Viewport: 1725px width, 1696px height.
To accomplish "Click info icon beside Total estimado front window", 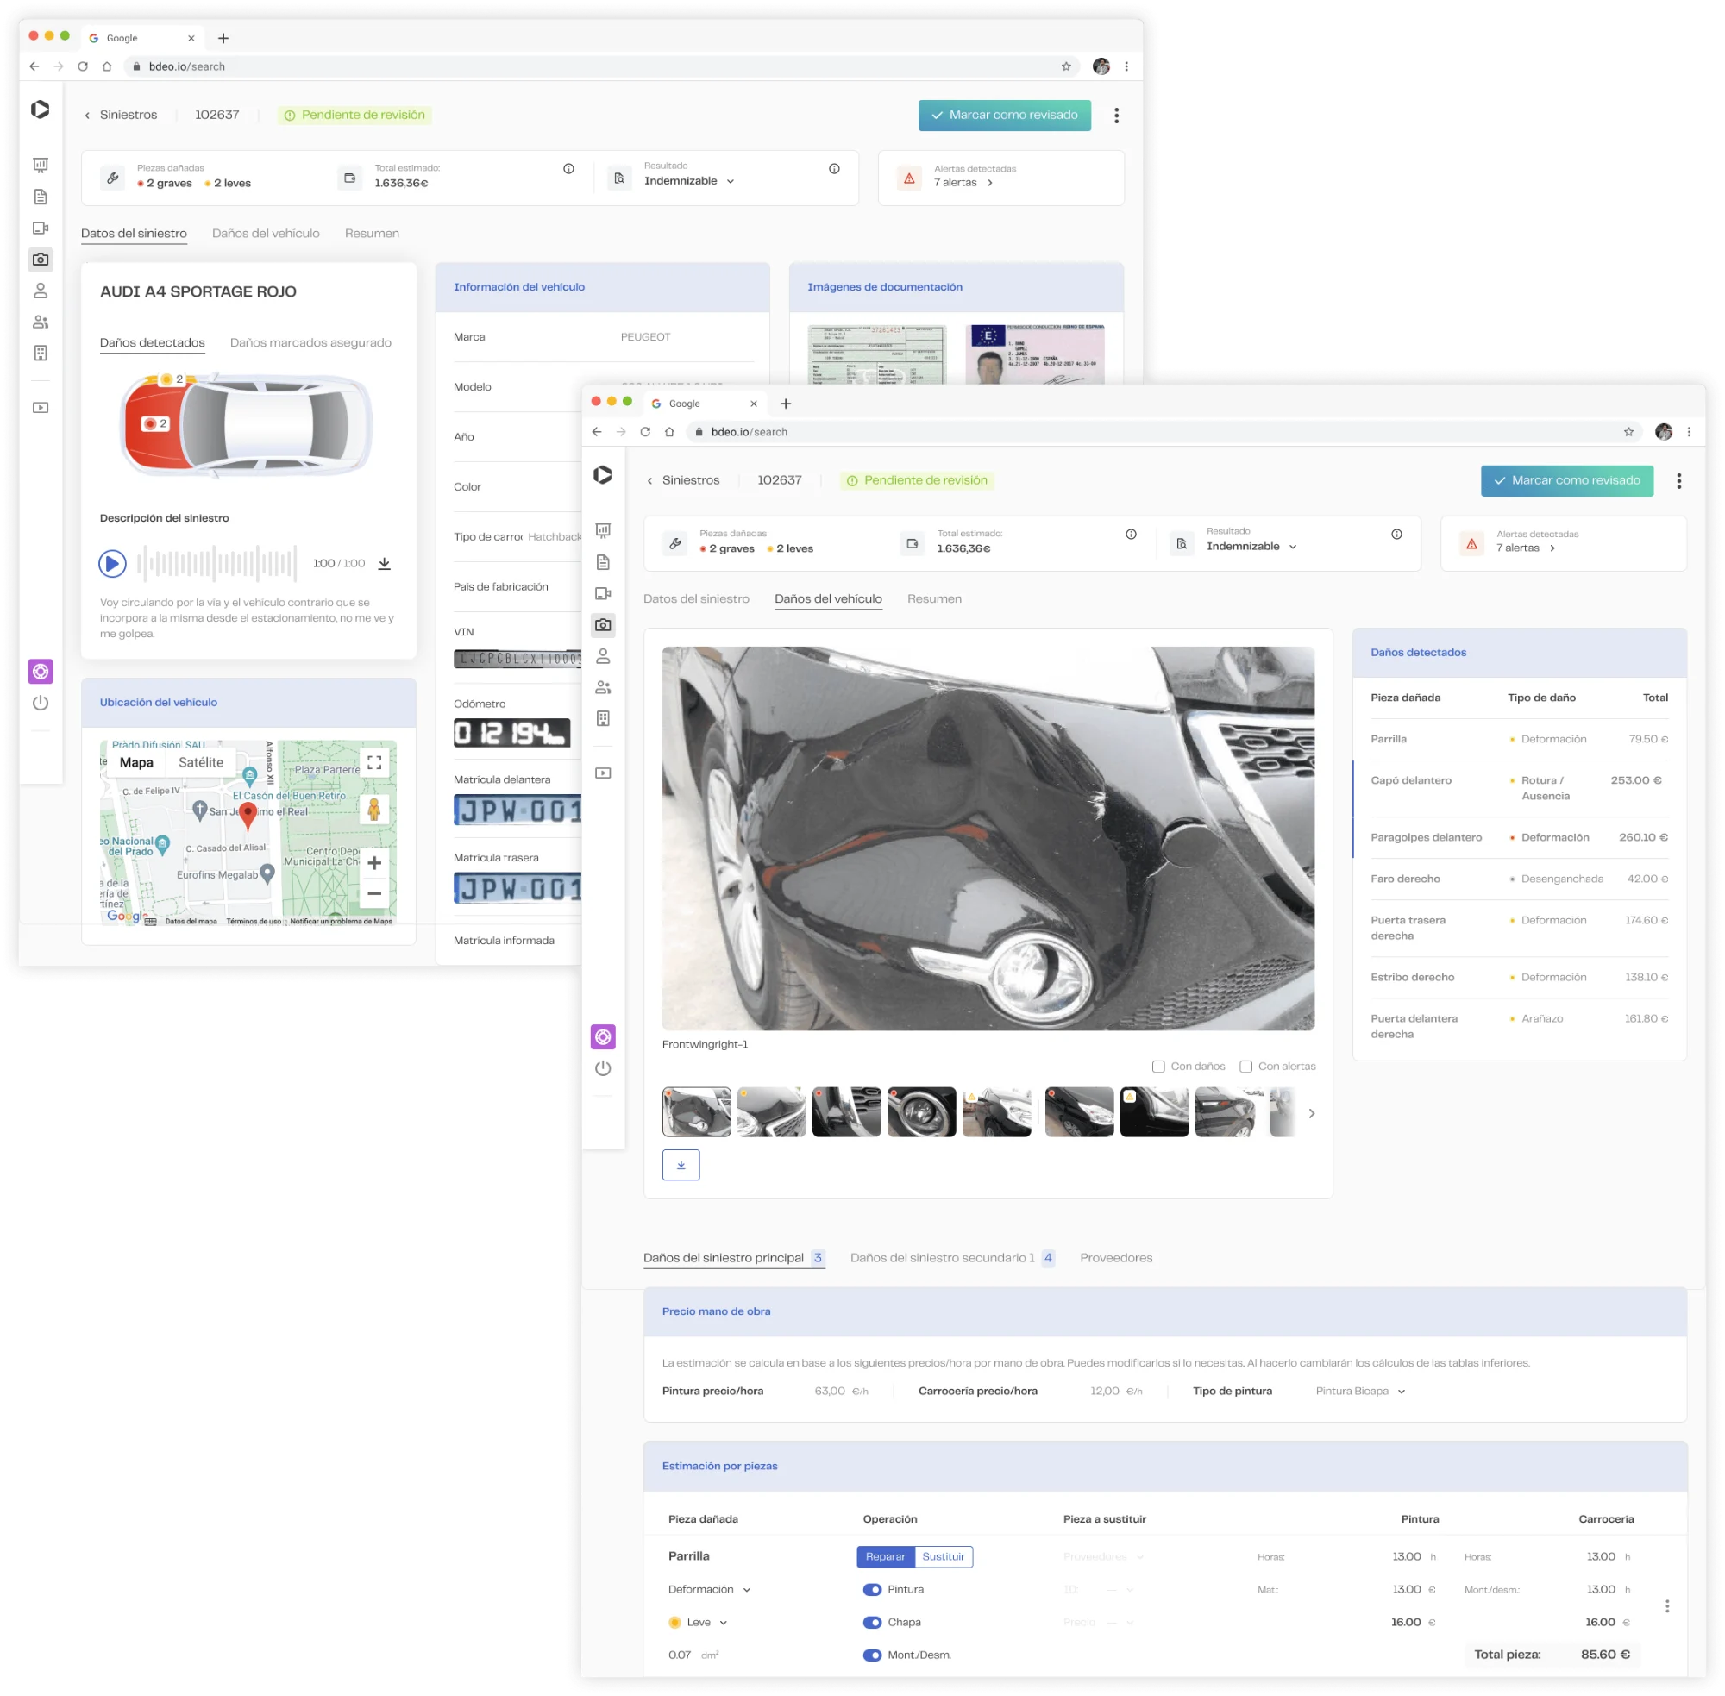I will [1131, 535].
